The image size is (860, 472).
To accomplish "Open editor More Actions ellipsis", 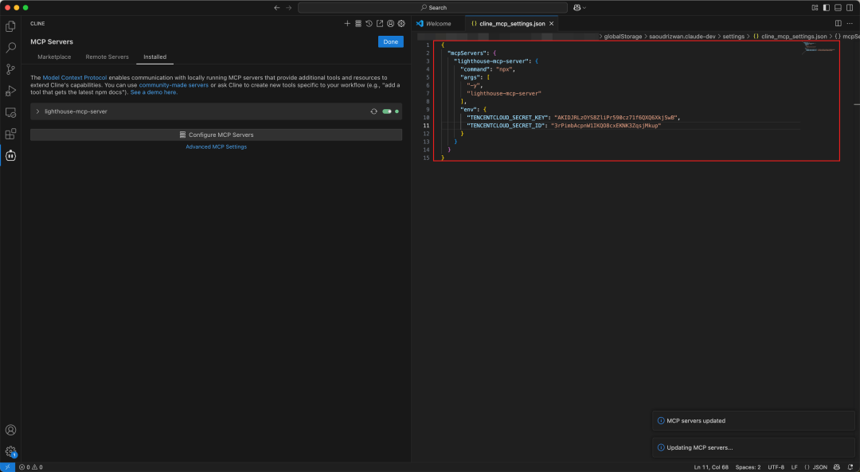I will click(x=850, y=24).
